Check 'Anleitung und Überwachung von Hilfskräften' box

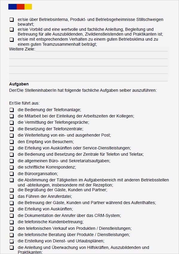click(12, 248)
